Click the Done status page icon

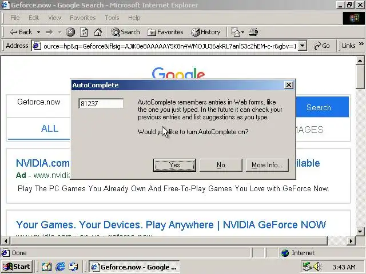5,253
